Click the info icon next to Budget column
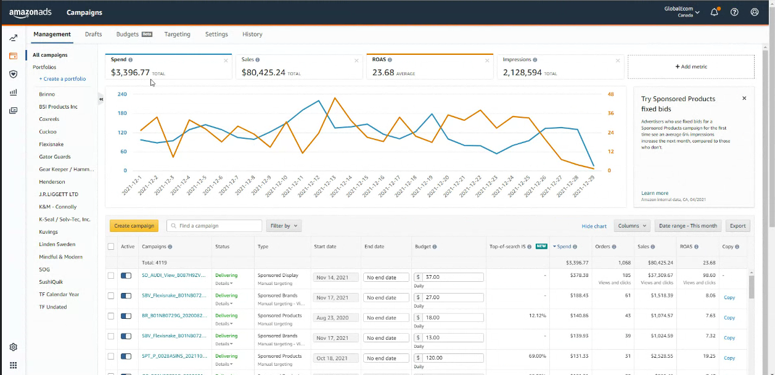Viewport: 775px width, 375px height. (435, 247)
